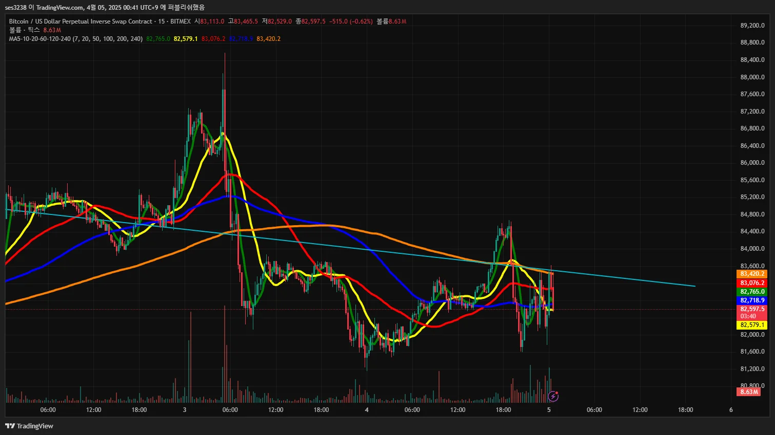Click the yellow 82,579.1 MA legend value
Image resolution: width=775 pixels, height=435 pixels.
pos(186,39)
